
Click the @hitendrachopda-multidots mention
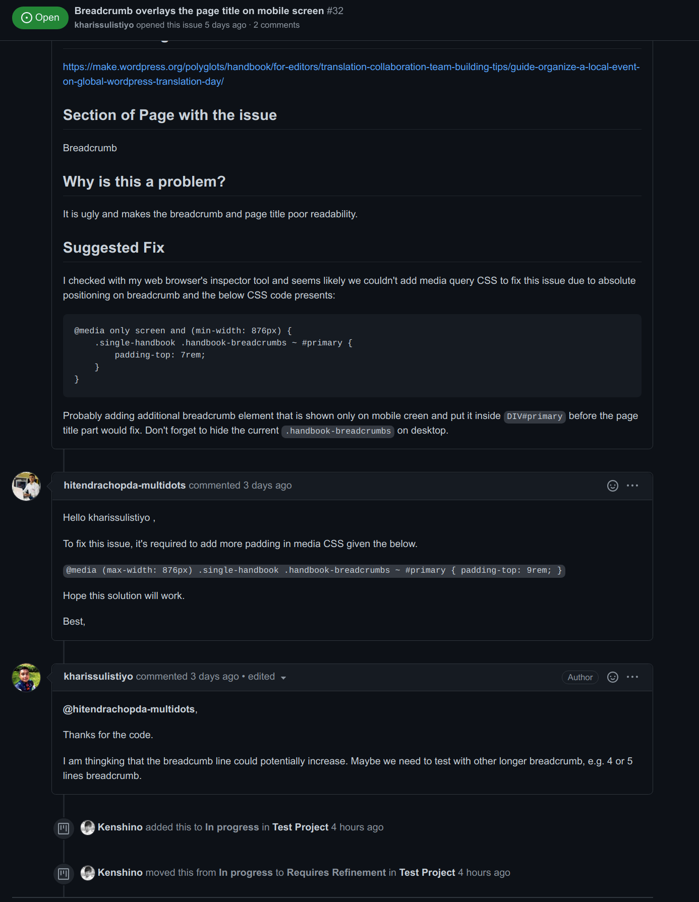coord(129,709)
